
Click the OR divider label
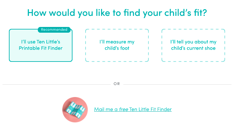coord(117,84)
